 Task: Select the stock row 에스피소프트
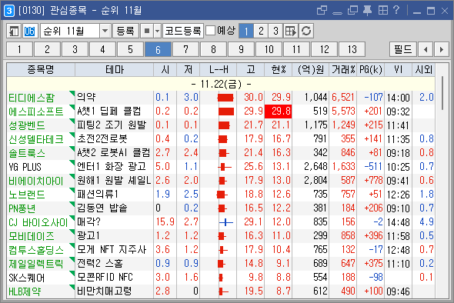point(221,112)
